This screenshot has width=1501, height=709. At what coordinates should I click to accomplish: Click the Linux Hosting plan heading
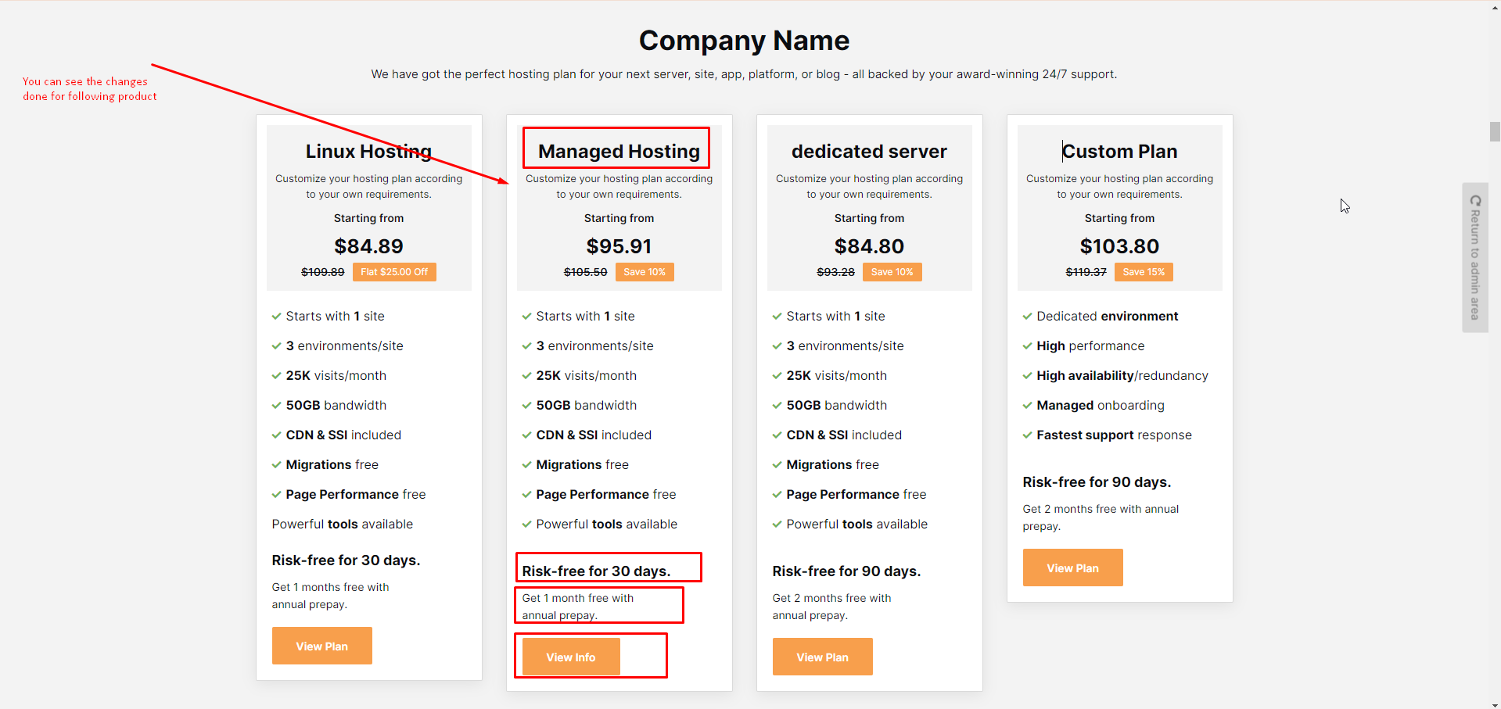tap(368, 151)
